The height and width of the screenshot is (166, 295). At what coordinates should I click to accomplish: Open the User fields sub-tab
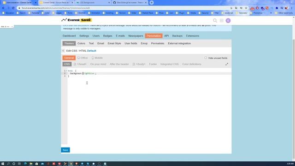pos(131,43)
